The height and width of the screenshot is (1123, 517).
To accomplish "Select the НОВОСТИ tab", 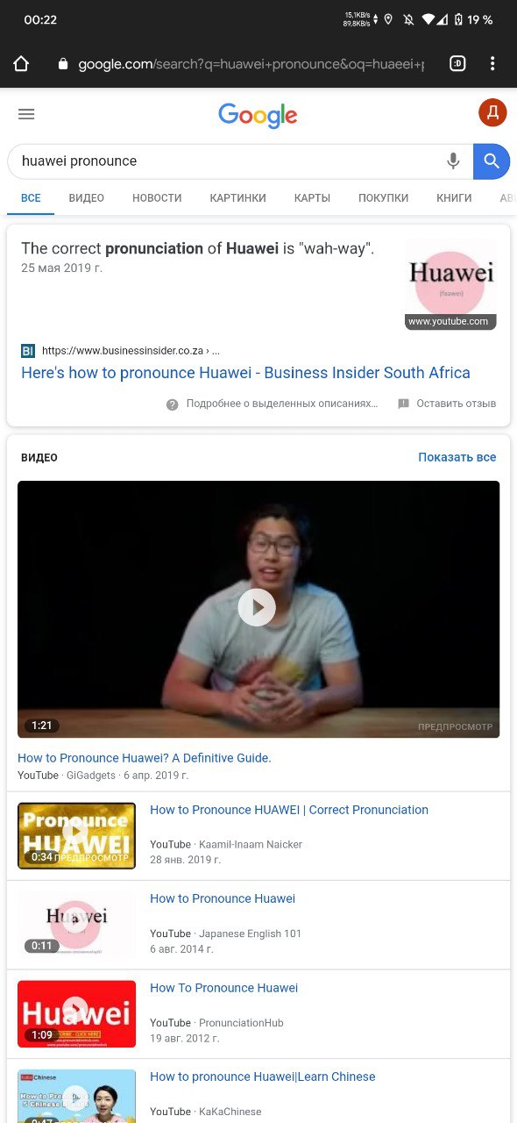I will pos(157,198).
